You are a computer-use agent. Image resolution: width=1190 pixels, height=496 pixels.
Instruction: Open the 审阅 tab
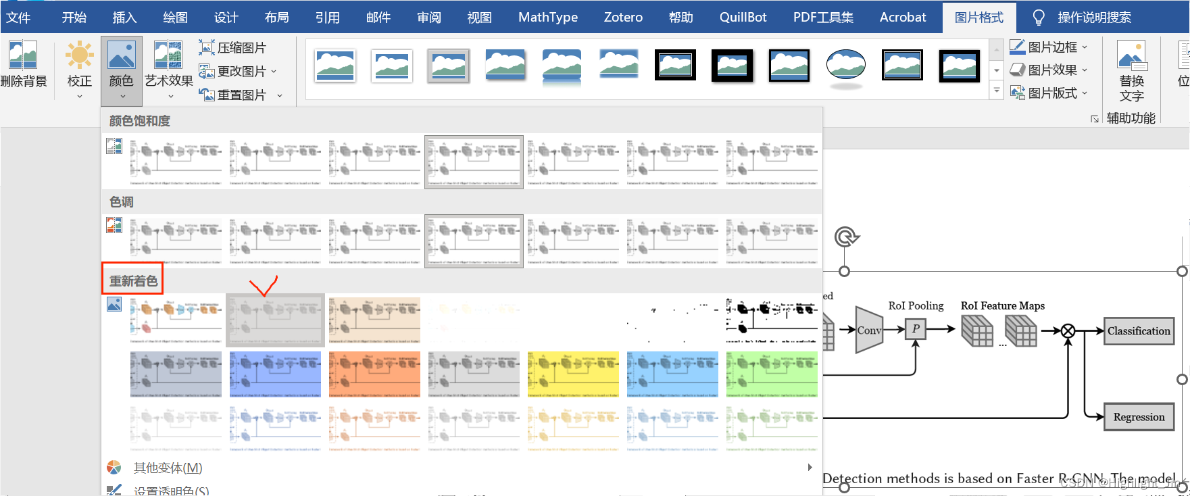428,17
